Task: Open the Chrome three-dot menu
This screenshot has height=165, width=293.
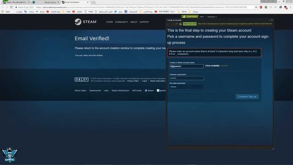Action: tap(290, 7)
